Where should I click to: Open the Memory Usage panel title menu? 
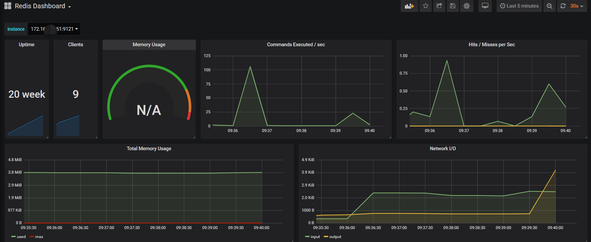coord(149,45)
